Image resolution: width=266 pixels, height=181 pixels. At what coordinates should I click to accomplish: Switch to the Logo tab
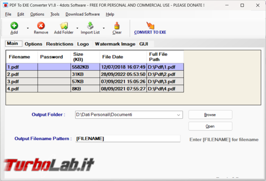[x=83, y=44]
